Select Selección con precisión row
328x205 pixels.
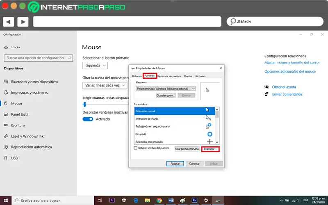click(175, 141)
